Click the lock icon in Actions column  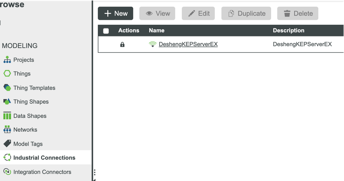(122, 45)
